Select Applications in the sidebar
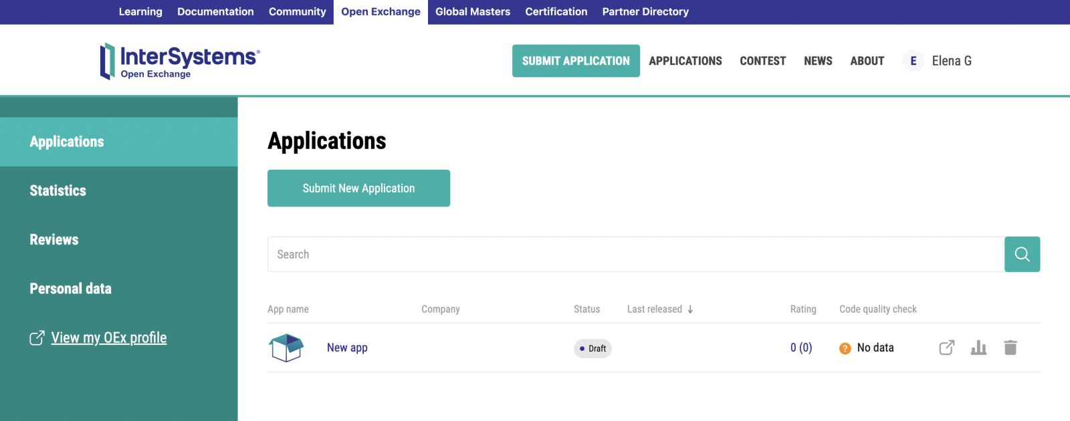The height and width of the screenshot is (421, 1070). coord(119,142)
